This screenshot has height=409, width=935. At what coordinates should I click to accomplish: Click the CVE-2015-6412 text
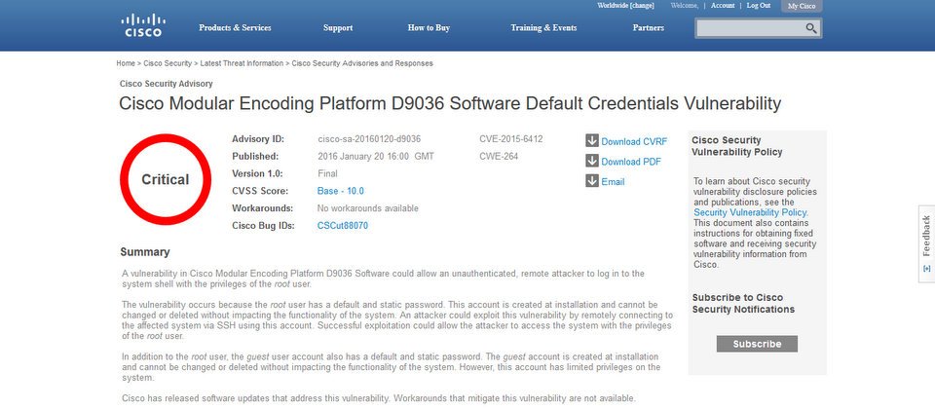click(x=511, y=139)
